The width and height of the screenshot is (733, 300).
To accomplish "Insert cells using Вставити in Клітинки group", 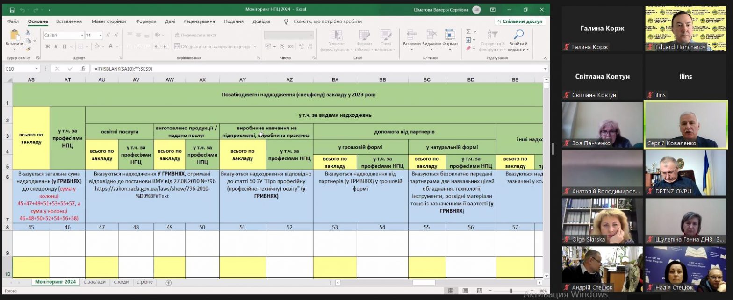I will point(412,40).
